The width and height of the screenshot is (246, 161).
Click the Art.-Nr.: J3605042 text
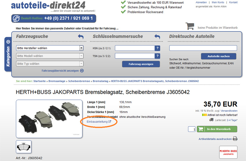click(29, 158)
